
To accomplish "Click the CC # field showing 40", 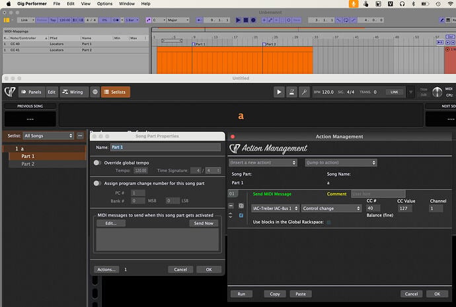I will pos(373,208).
